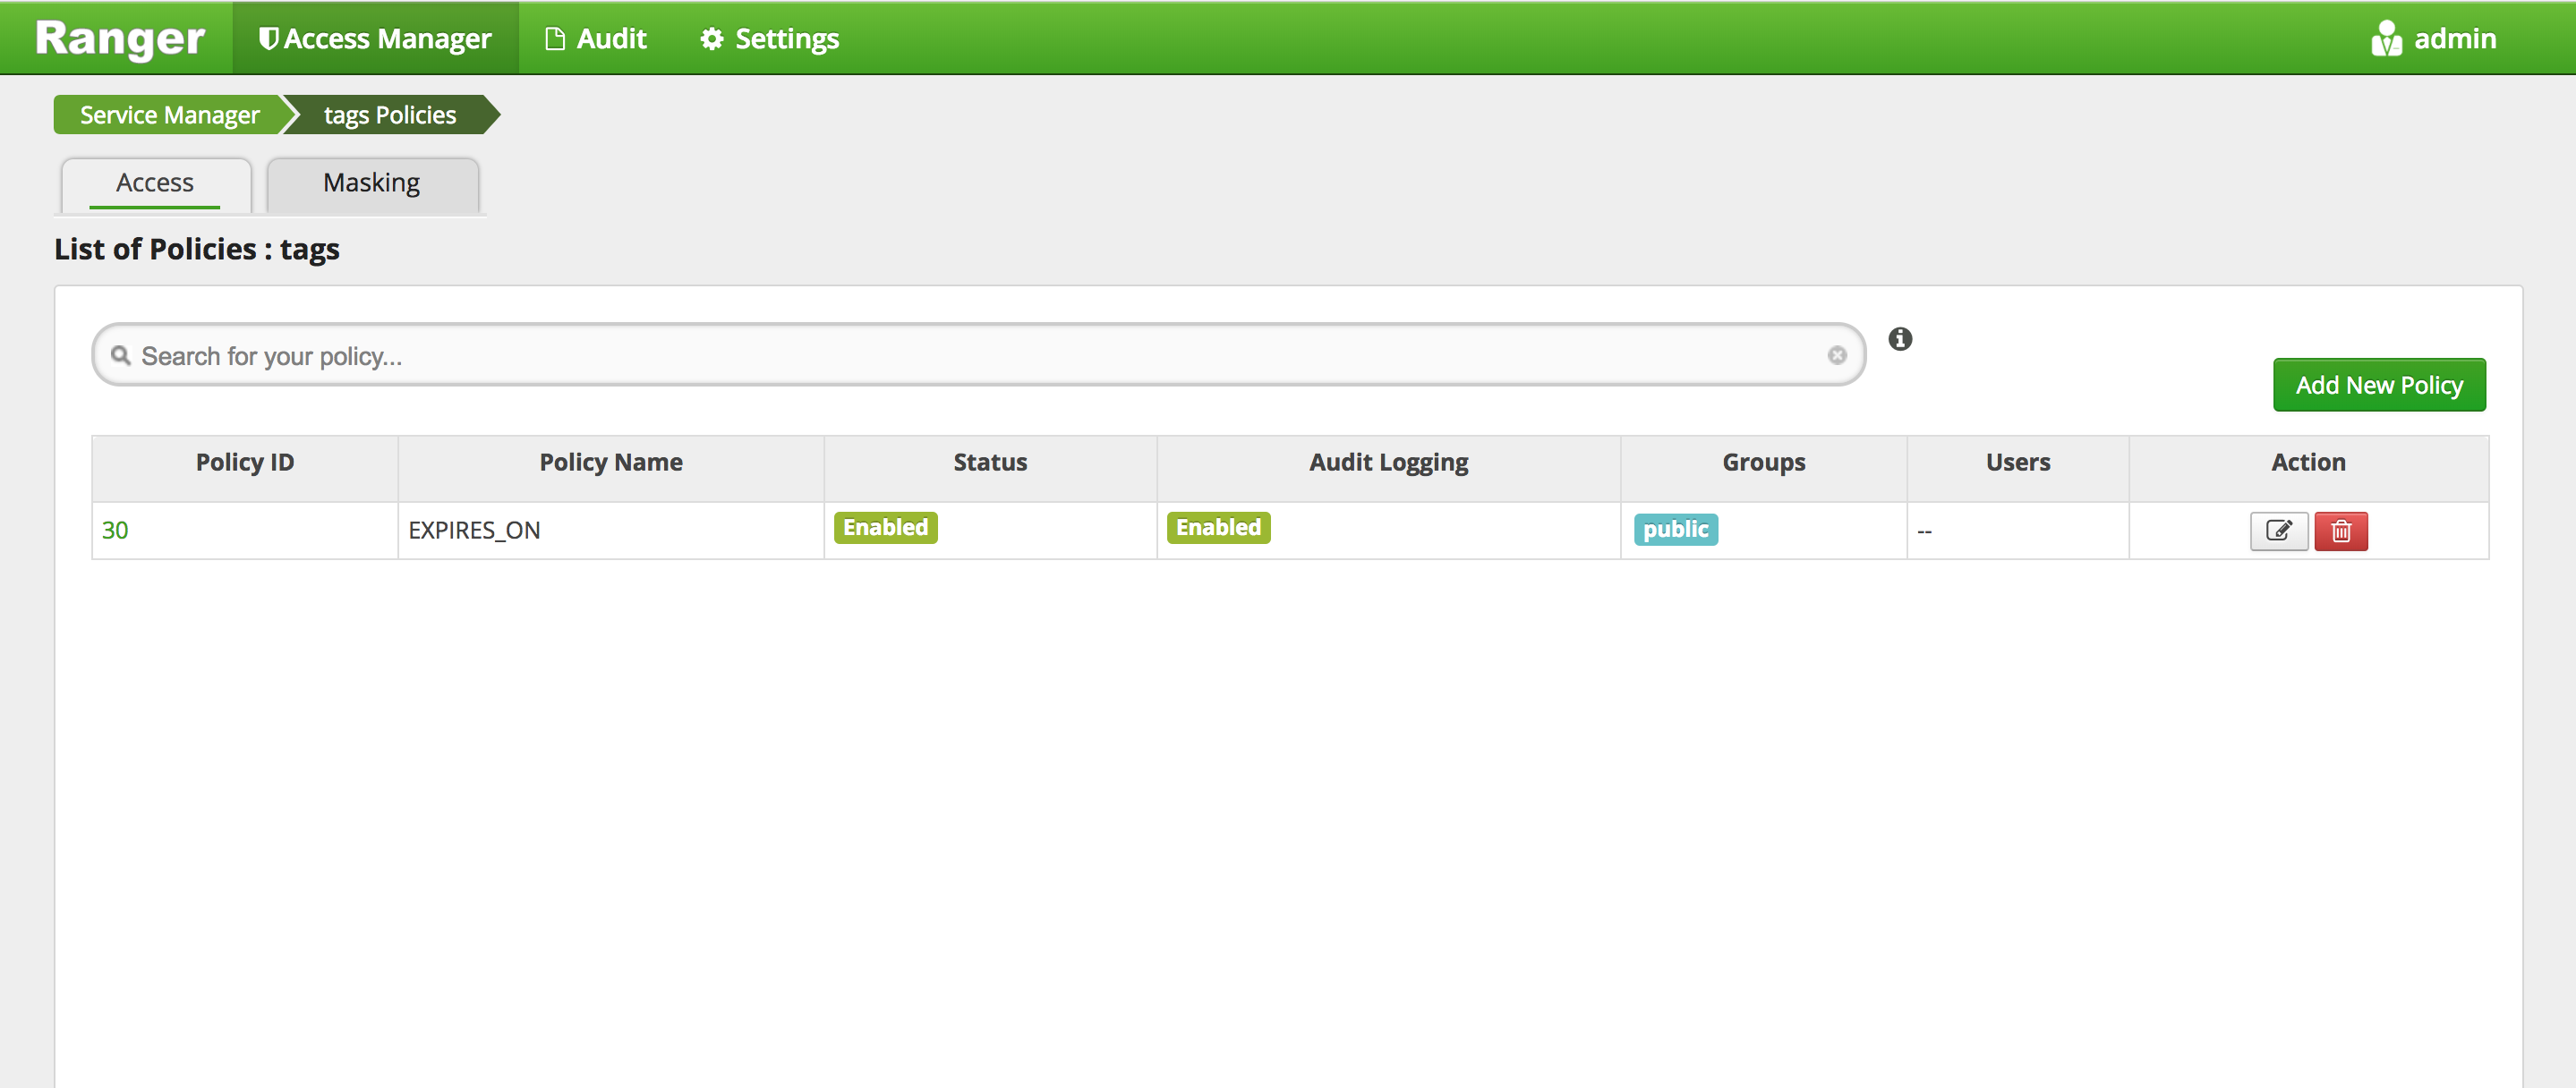Click the search info icon

[1899, 339]
